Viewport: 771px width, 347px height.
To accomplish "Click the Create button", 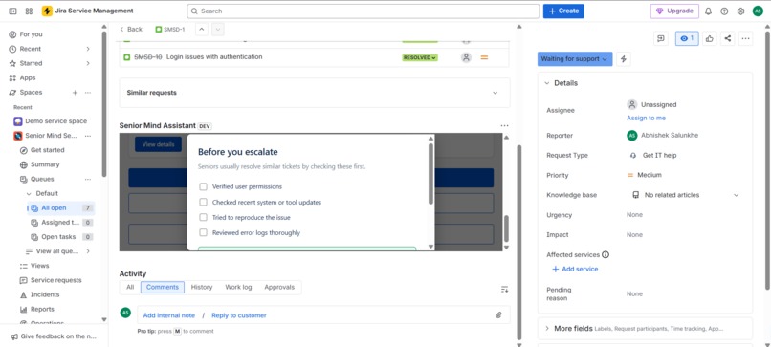I will point(563,11).
